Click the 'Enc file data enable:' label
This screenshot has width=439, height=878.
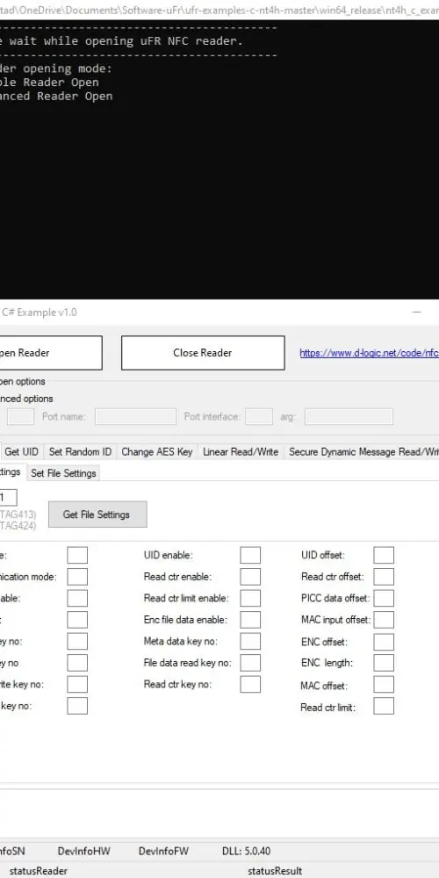point(185,620)
